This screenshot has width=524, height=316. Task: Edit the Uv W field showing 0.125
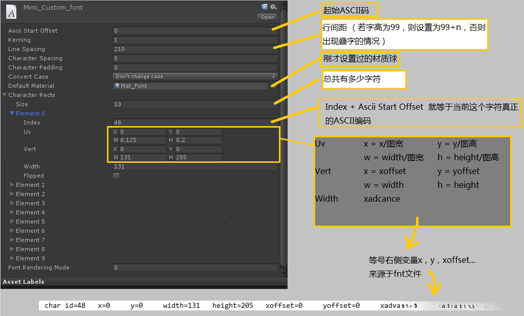[x=143, y=140]
